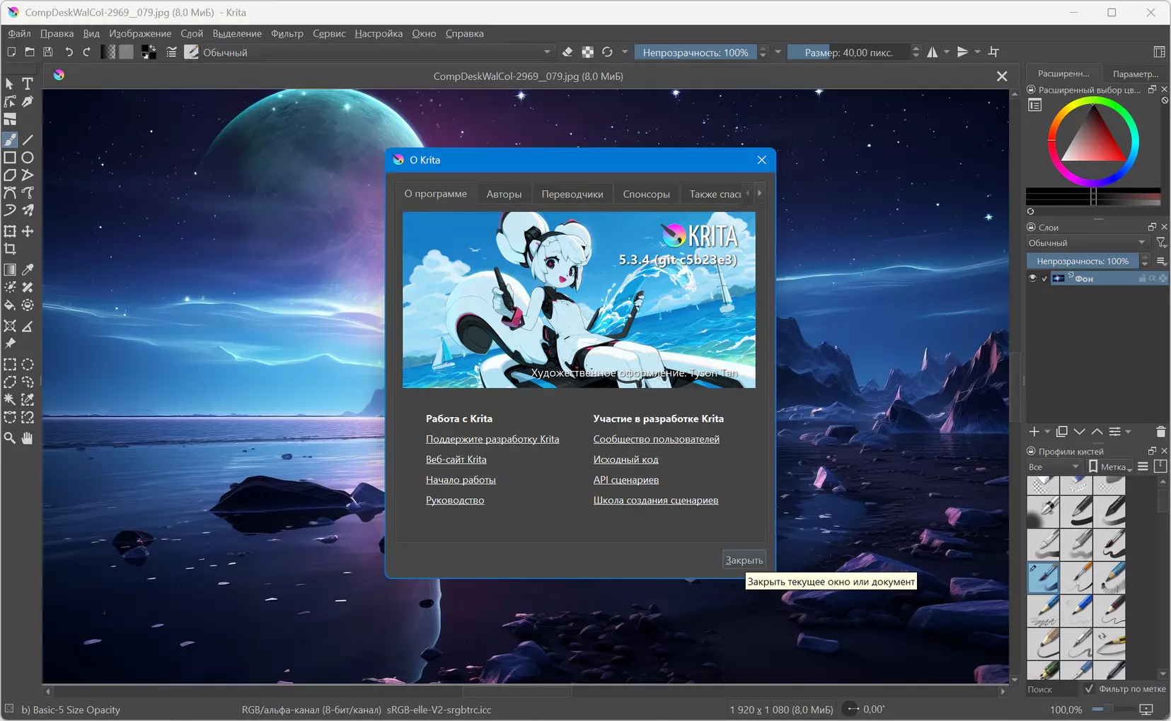Switch to the Спонсоры tab

(x=646, y=194)
